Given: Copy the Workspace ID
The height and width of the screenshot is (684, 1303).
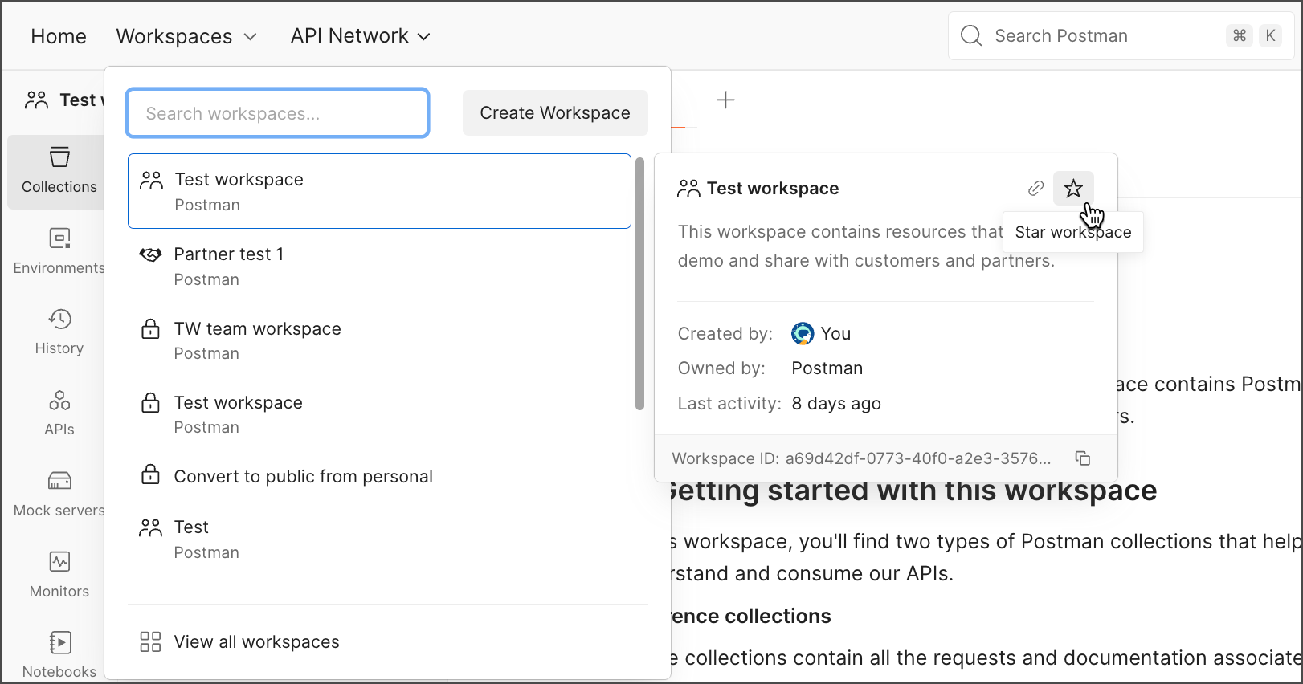Looking at the screenshot, I should click(x=1083, y=458).
